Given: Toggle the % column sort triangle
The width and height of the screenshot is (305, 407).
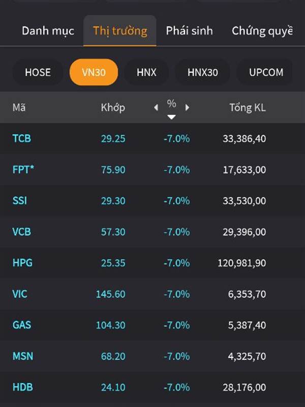Looking at the screenshot, I should [172, 117].
